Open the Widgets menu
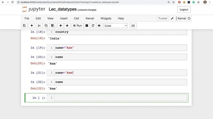Image resolution: width=213 pixels, height=119 pixels. [x=106, y=19]
